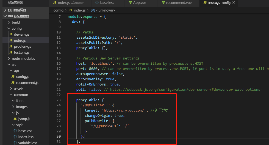Click the braces icon beside index.less
269x145 pixels.
click(x=15, y=137)
